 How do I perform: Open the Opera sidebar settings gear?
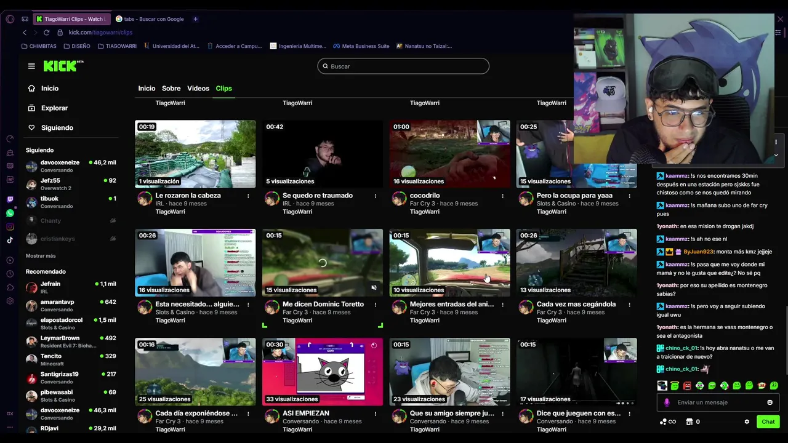pyautogui.click(x=10, y=301)
